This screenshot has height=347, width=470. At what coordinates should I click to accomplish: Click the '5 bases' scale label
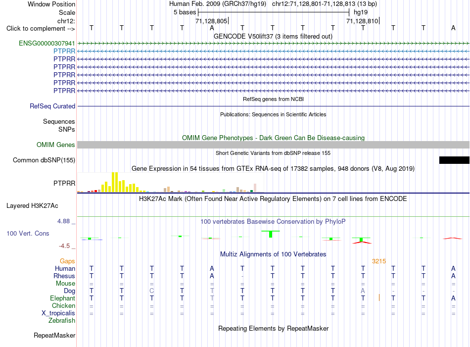point(185,12)
